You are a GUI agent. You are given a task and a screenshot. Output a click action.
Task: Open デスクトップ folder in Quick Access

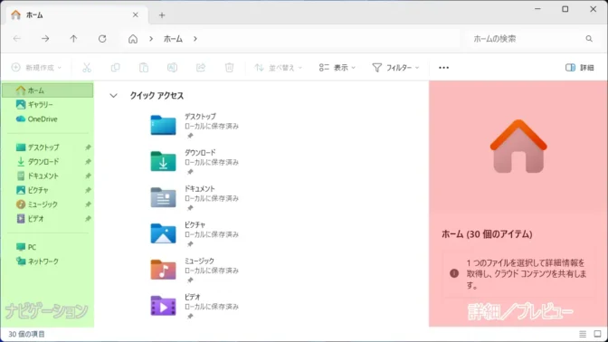point(195,126)
